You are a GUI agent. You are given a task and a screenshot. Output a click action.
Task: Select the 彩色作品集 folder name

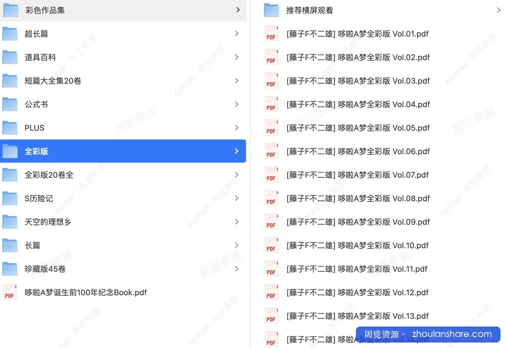(45, 10)
